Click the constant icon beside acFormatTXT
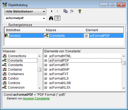The height and width of the screenshot is (110, 128). click(46, 74)
